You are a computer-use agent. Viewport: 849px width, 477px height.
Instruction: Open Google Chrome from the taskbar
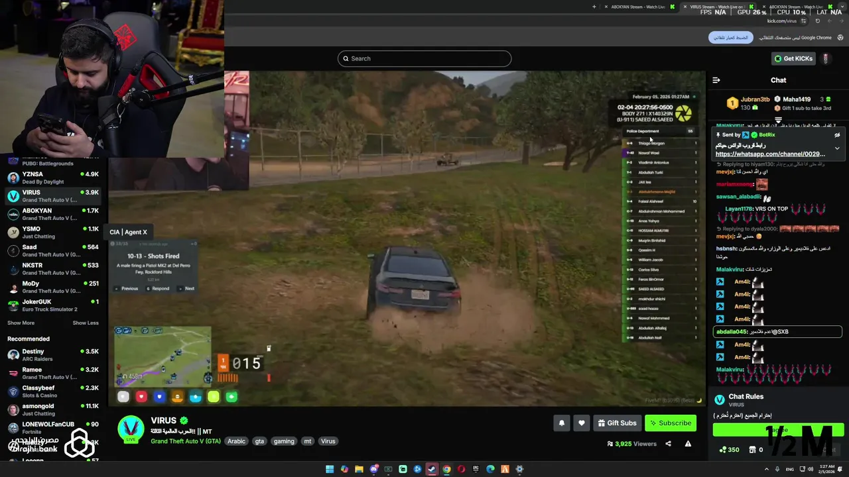[x=446, y=469]
